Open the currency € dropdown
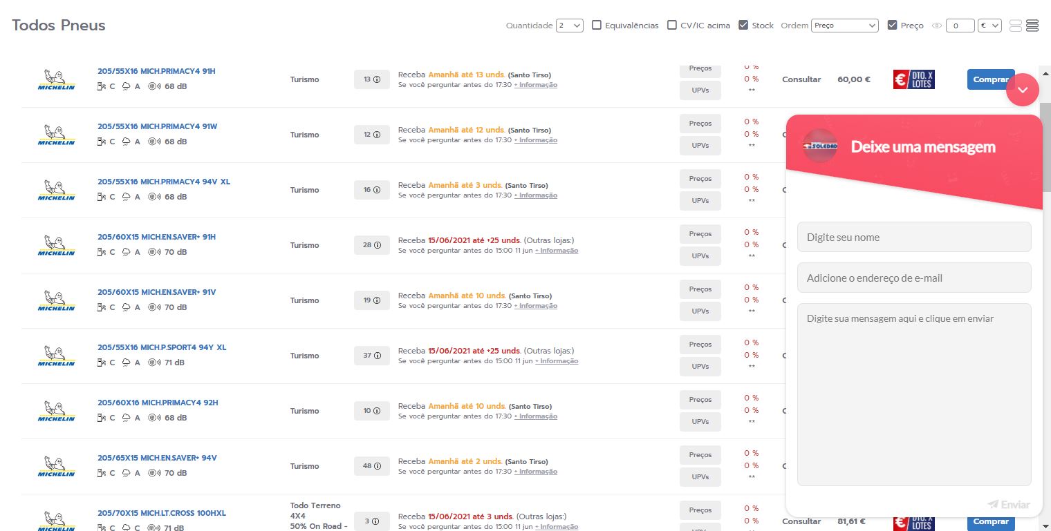 (x=989, y=26)
